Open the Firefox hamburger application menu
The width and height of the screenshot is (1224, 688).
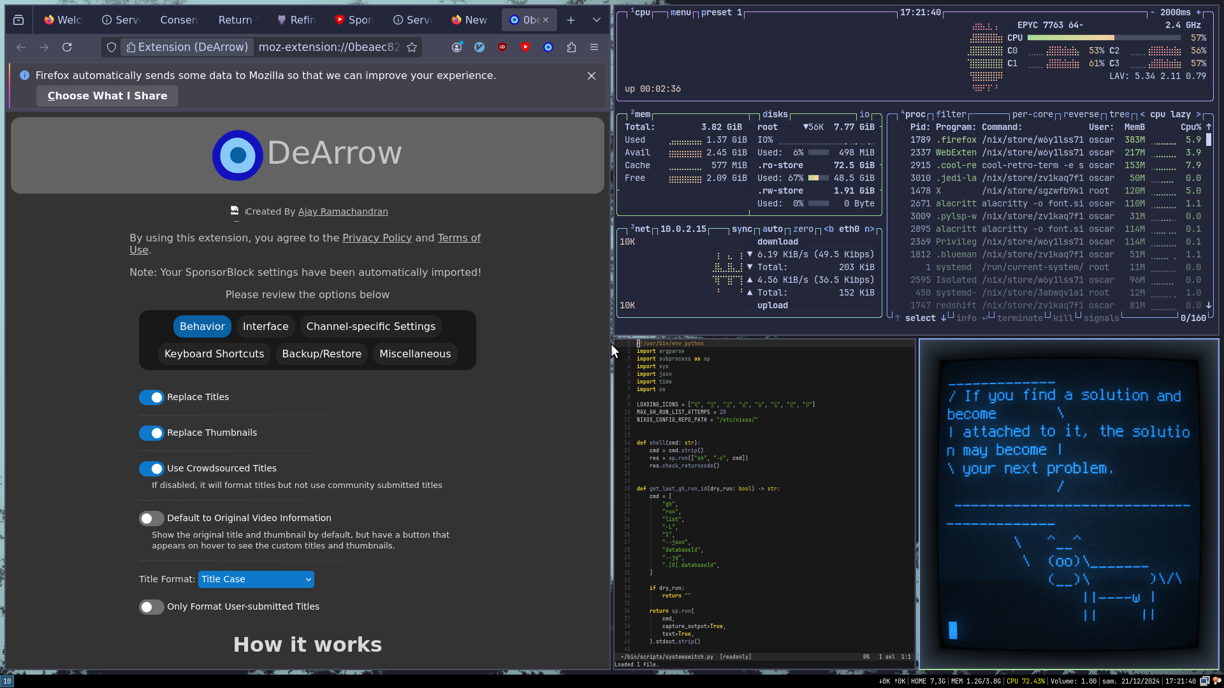pyautogui.click(x=594, y=47)
